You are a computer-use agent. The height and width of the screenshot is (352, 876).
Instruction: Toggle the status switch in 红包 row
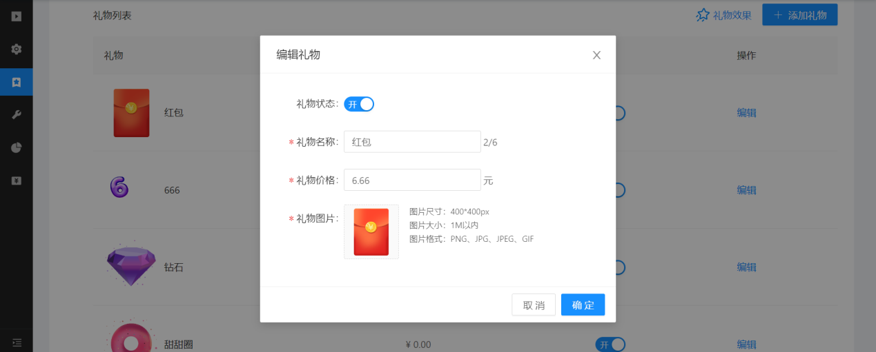pos(620,113)
